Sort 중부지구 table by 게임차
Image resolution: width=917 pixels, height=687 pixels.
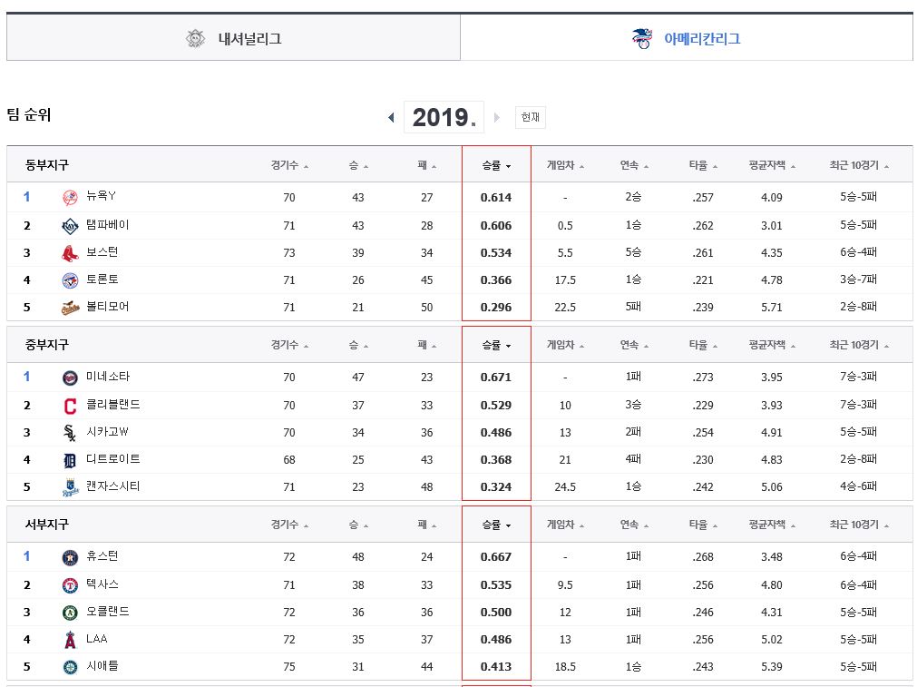pos(565,345)
